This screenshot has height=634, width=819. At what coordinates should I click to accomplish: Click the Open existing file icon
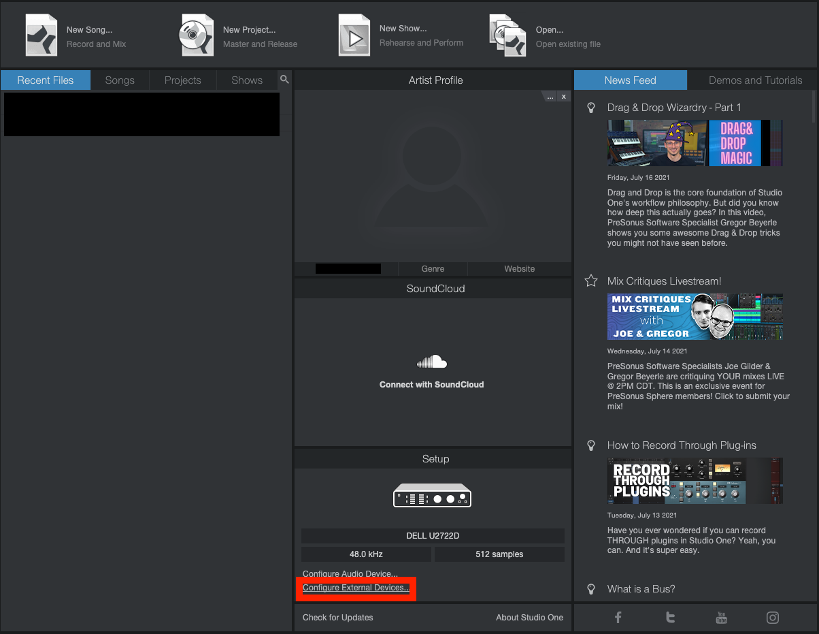click(508, 35)
